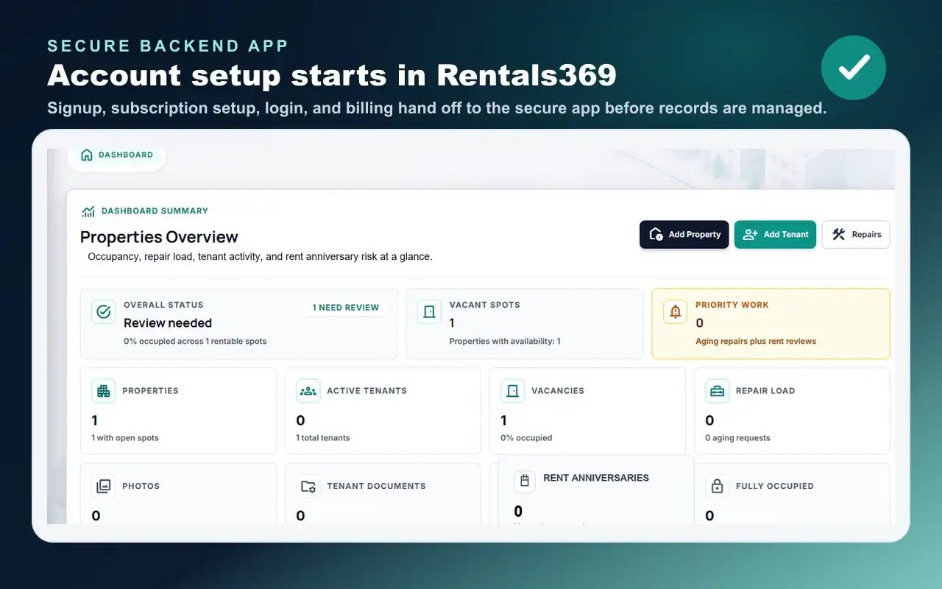Click the Rent Anniversaries card label
Image resolution: width=942 pixels, height=589 pixels.
tap(596, 478)
